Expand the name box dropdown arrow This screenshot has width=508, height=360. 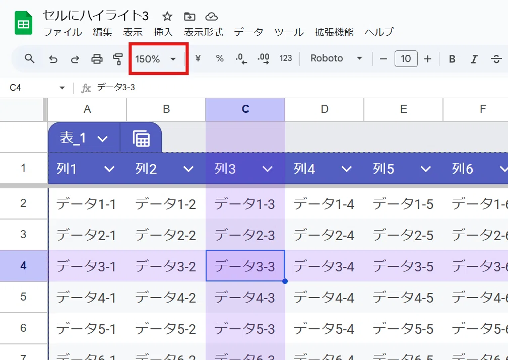[62, 88]
